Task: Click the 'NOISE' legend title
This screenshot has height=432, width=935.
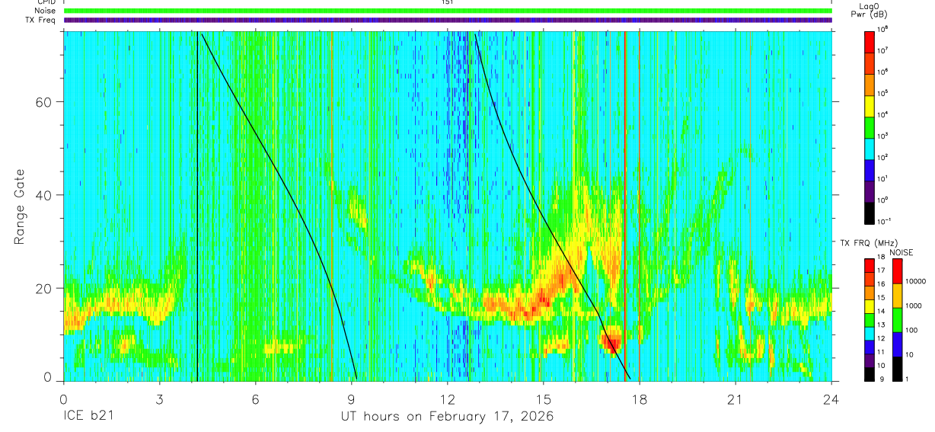Action: pyautogui.click(x=901, y=252)
